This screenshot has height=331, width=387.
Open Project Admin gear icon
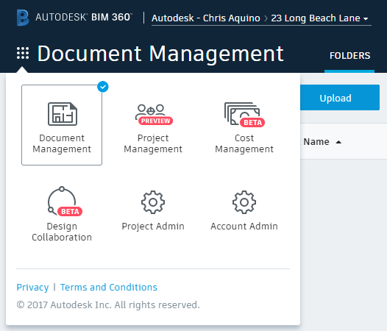[x=153, y=202]
